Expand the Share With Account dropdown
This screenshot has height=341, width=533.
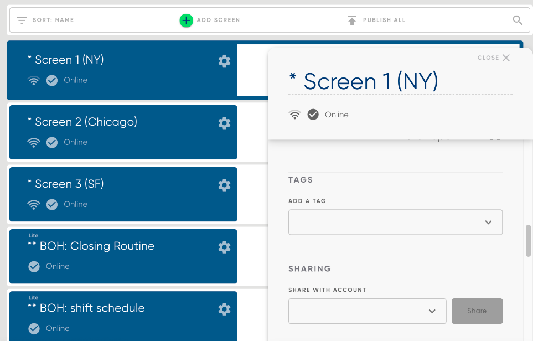367,311
